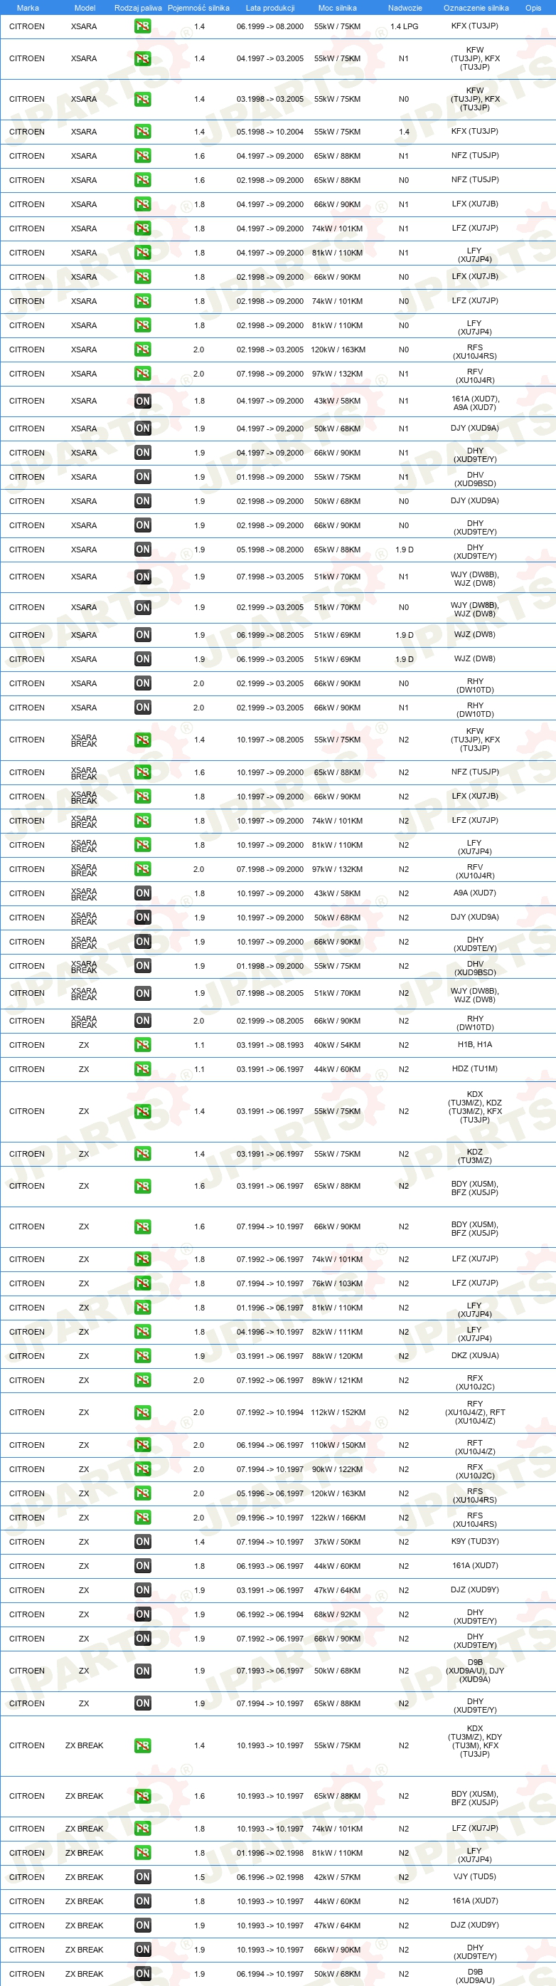Select the '42kW / 57KM' power cell
The image size is (556, 1986).
[337, 1877]
